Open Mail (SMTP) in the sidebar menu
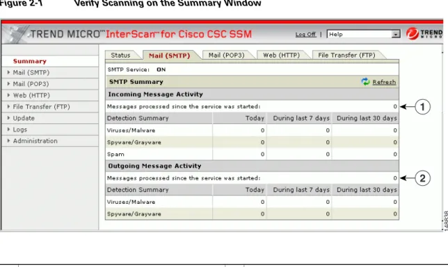Image resolution: width=448 pixels, height=267 pixels. click(x=31, y=73)
